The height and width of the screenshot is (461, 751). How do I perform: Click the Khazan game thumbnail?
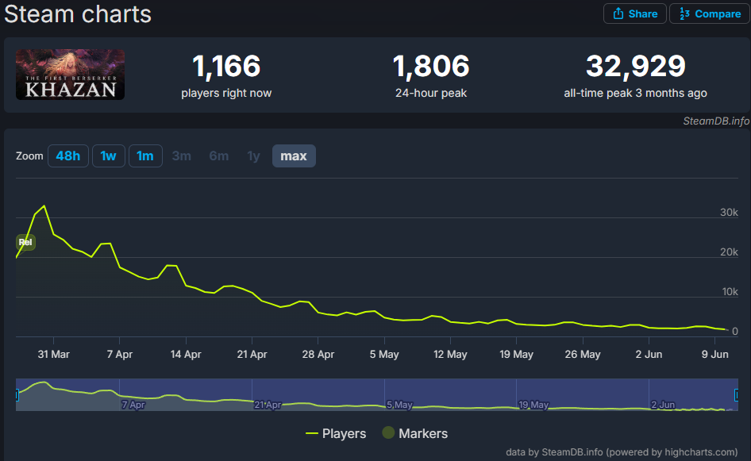(70, 75)
